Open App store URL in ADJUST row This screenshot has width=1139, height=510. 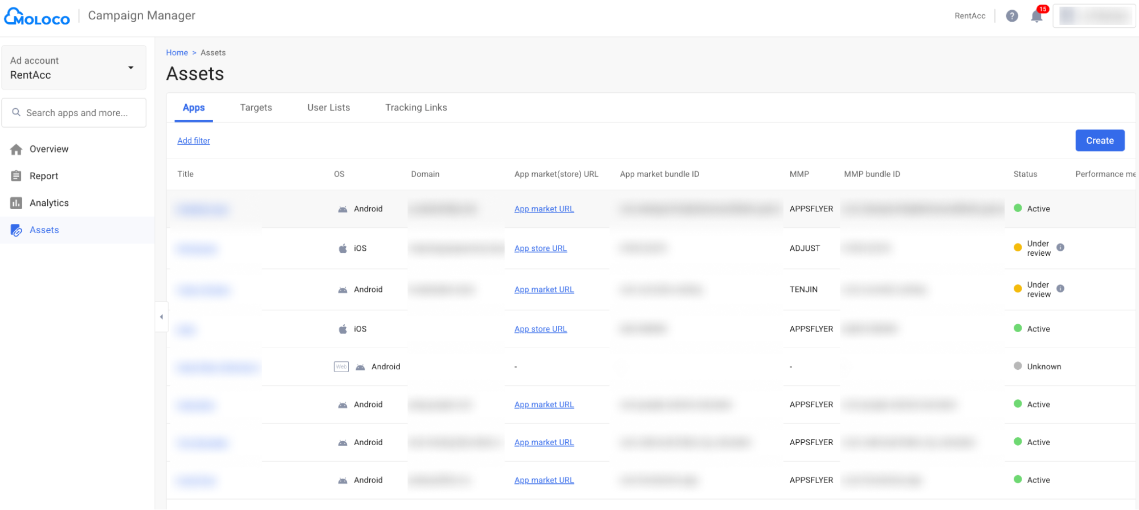[540, 248]
